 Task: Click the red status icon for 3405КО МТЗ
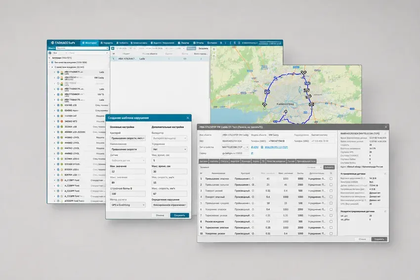tap(62, 121)
